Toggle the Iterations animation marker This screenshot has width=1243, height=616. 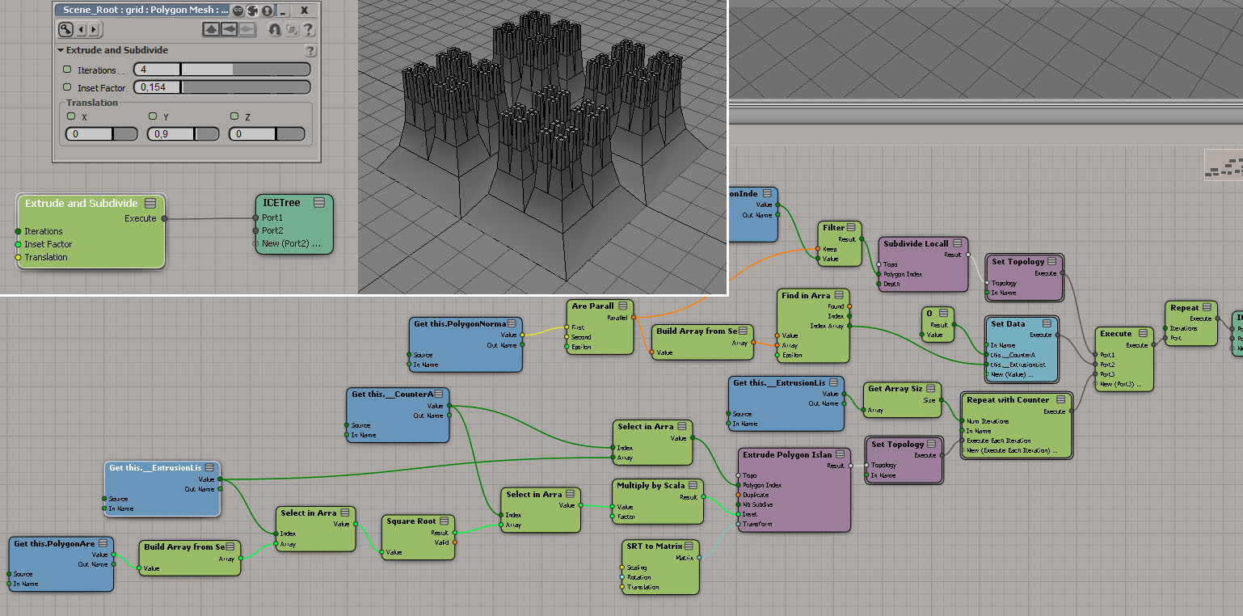tap(68, 70)
